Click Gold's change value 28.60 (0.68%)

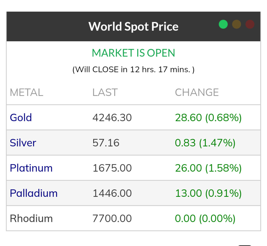[208, 118]
